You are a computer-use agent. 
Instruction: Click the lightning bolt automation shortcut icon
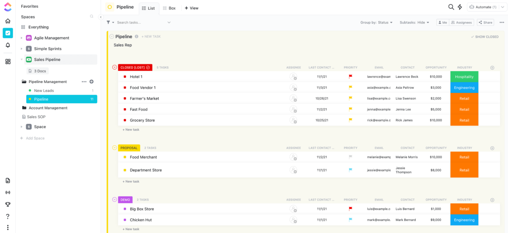pos(460,7)
